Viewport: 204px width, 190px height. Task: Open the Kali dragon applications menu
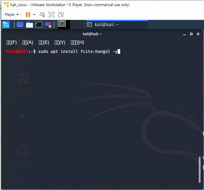click(x=6, y=25)
